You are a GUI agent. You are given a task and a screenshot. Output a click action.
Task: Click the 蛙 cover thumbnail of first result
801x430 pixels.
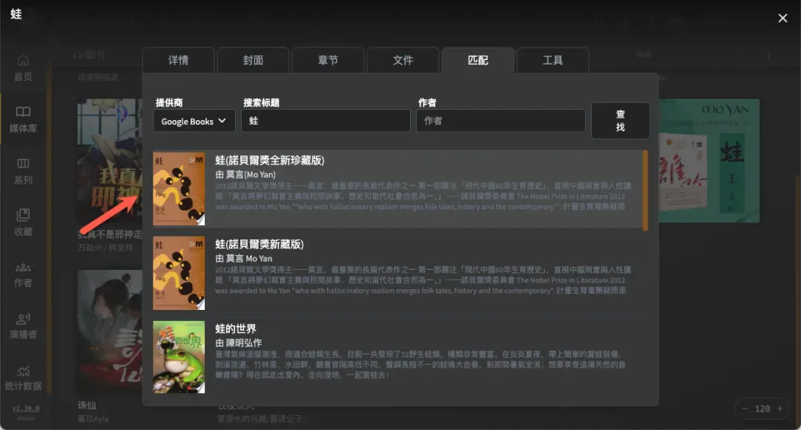pos(179,188)
